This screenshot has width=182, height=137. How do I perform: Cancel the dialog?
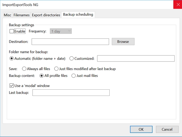coord(167,129)
